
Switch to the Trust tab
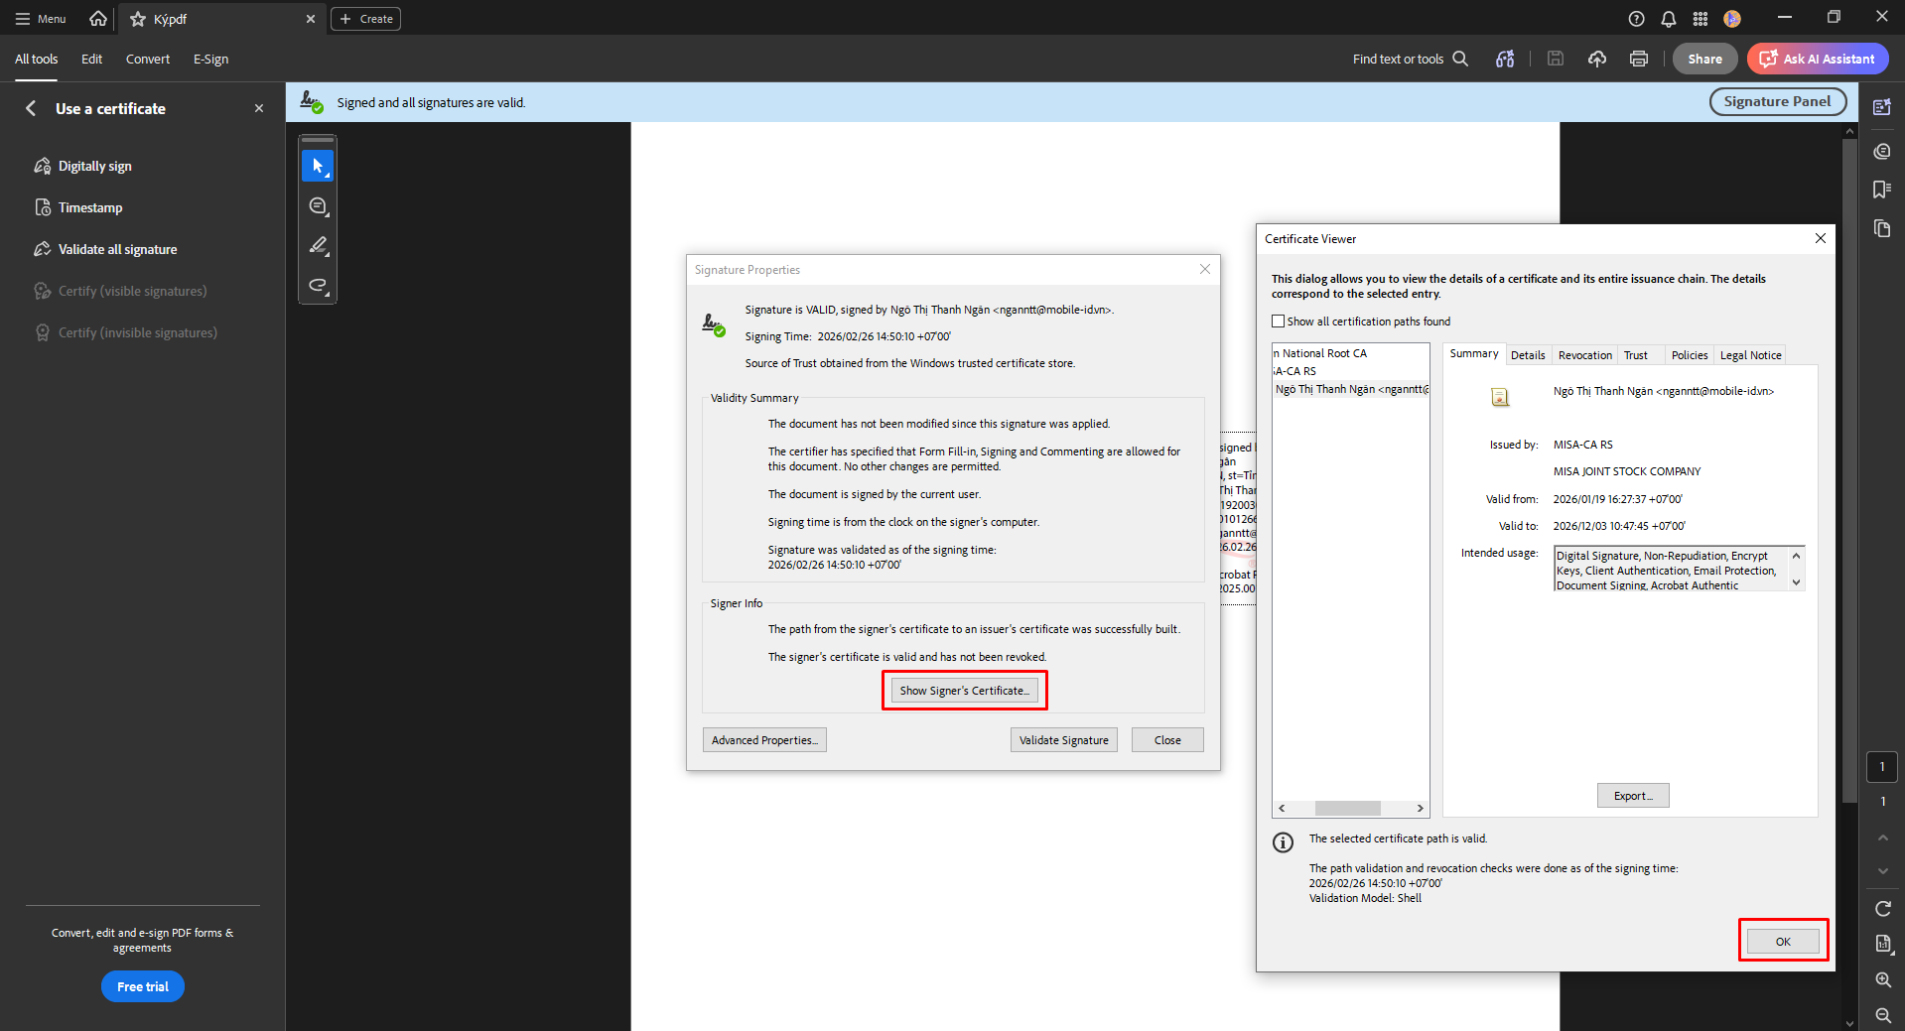point(1636,355)
